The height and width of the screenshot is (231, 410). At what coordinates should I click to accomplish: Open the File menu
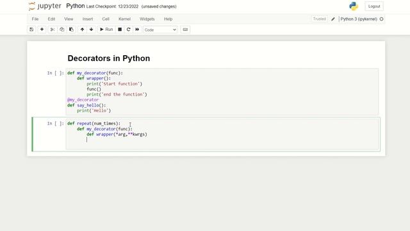click(35, 19)
